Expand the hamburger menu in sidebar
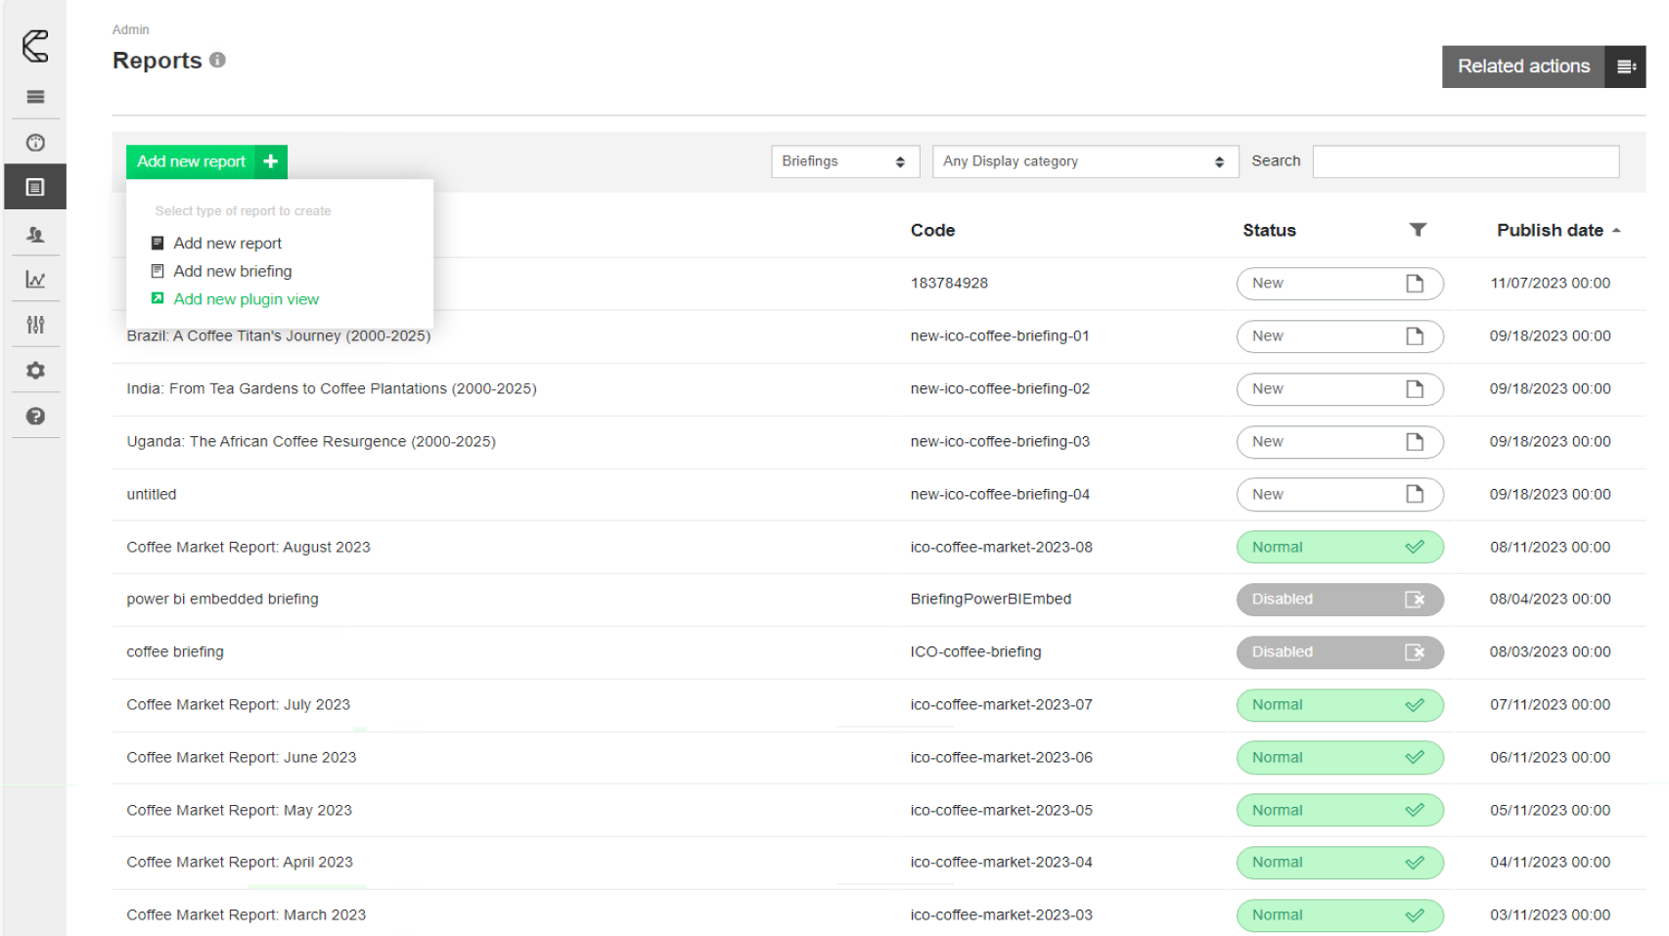The width and height of the screenshot is (1669, 936). pyautogui.click(x=35, y=97)
